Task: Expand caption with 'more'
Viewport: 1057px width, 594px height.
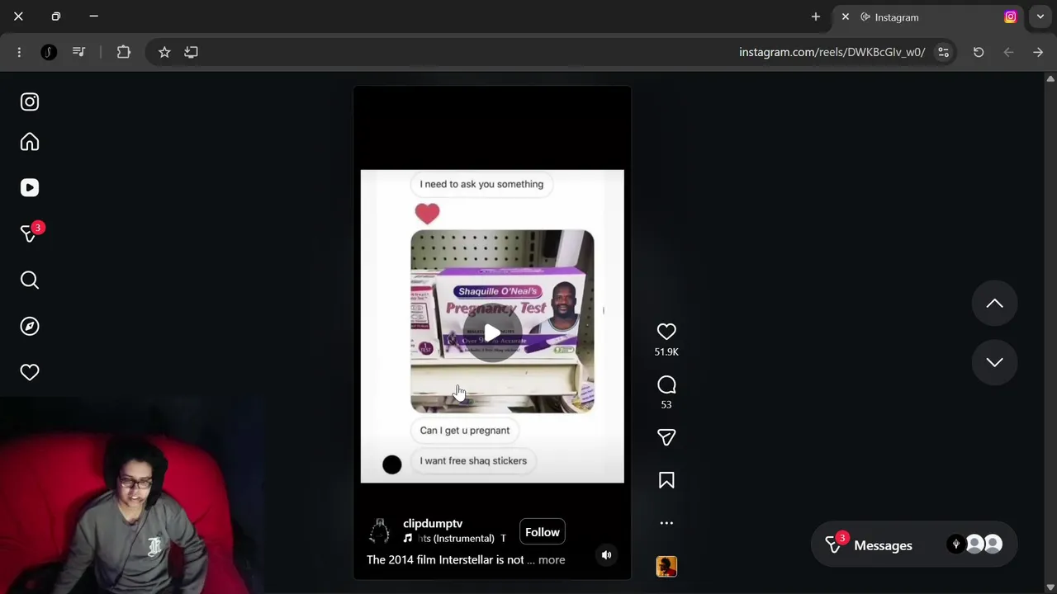Action: coord(552,560)
